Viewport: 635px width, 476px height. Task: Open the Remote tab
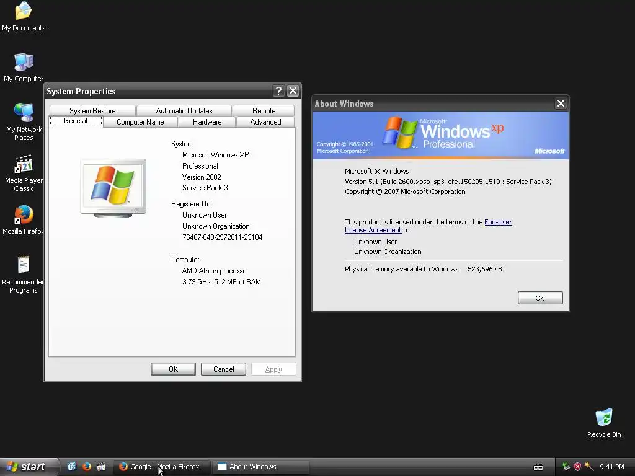click(x=264, y=110)
